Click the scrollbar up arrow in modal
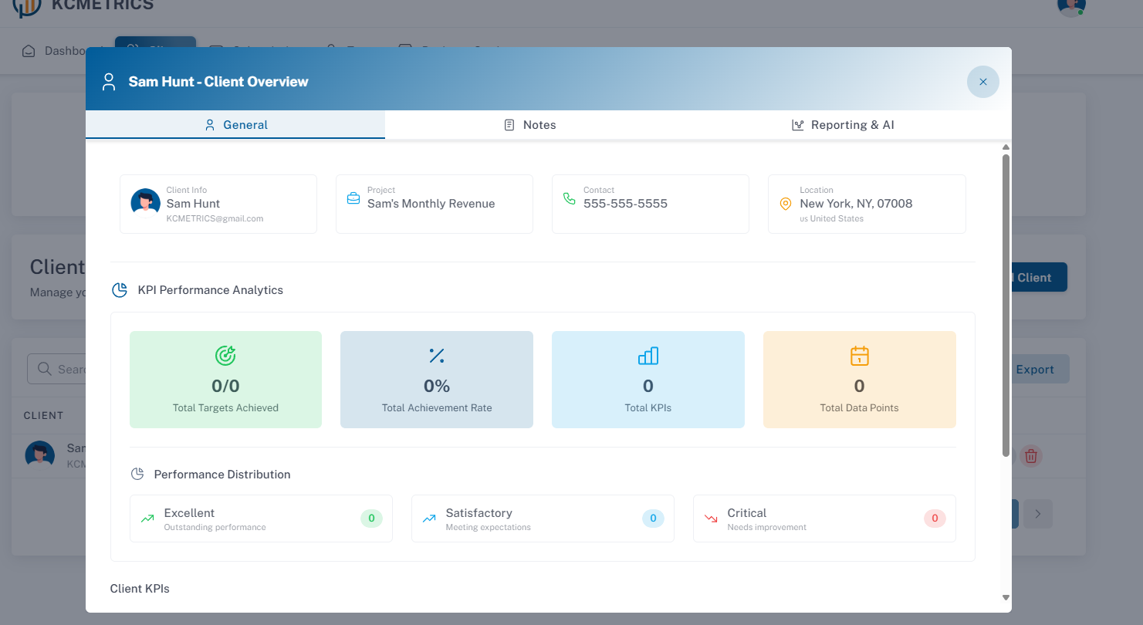The width and height of the screenshot is (1143, 625). (x=1006, y=147)
